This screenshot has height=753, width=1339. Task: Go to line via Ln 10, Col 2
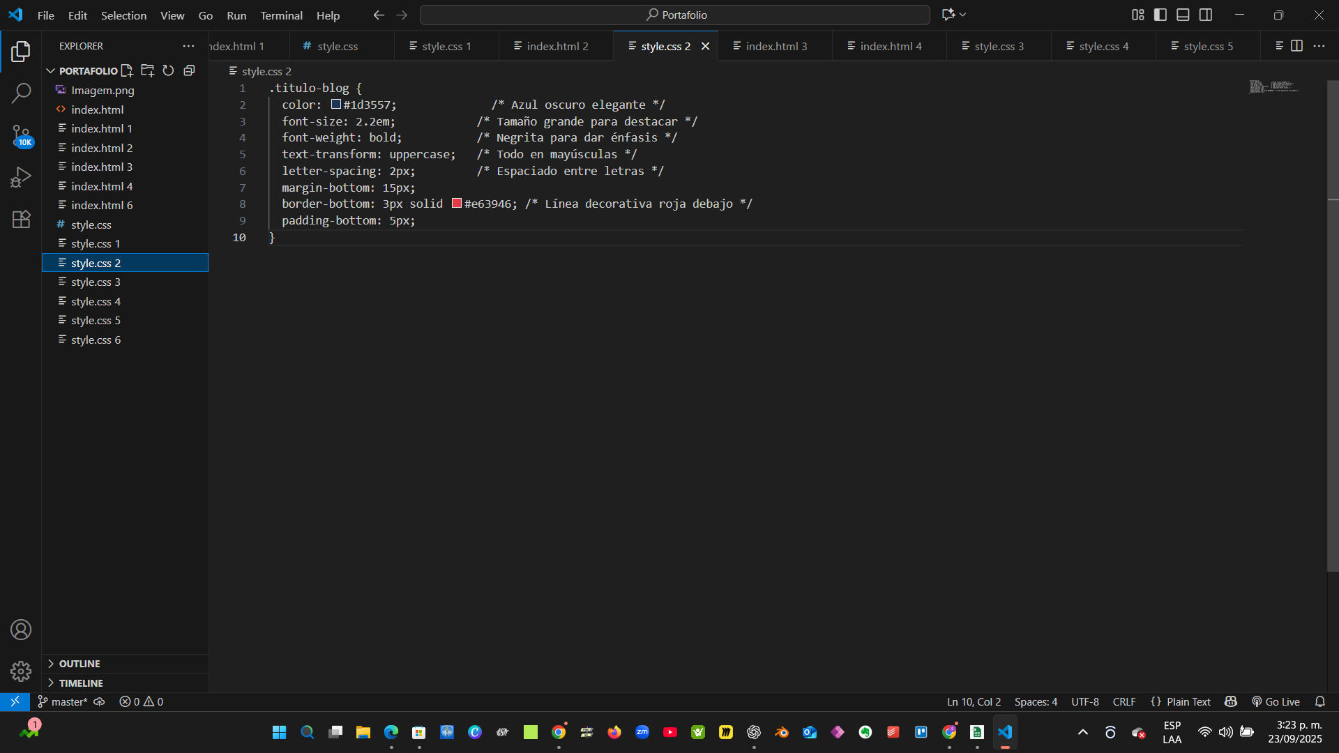[974, 702]
